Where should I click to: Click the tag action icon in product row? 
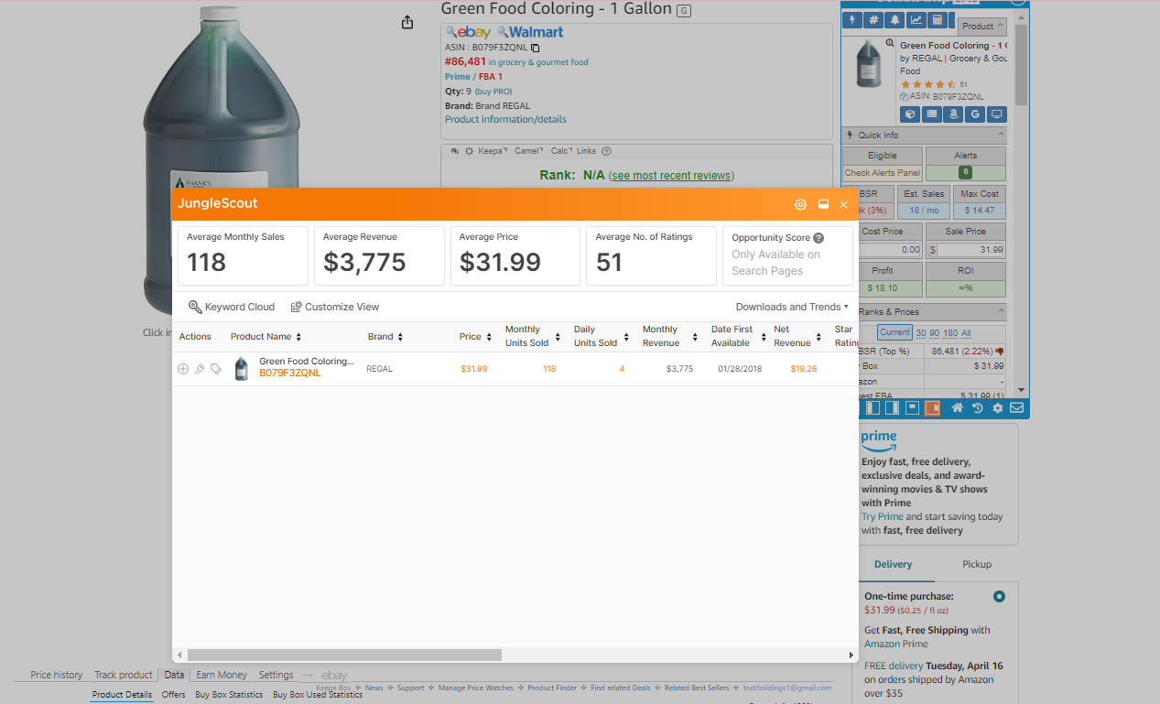point(216,369)
